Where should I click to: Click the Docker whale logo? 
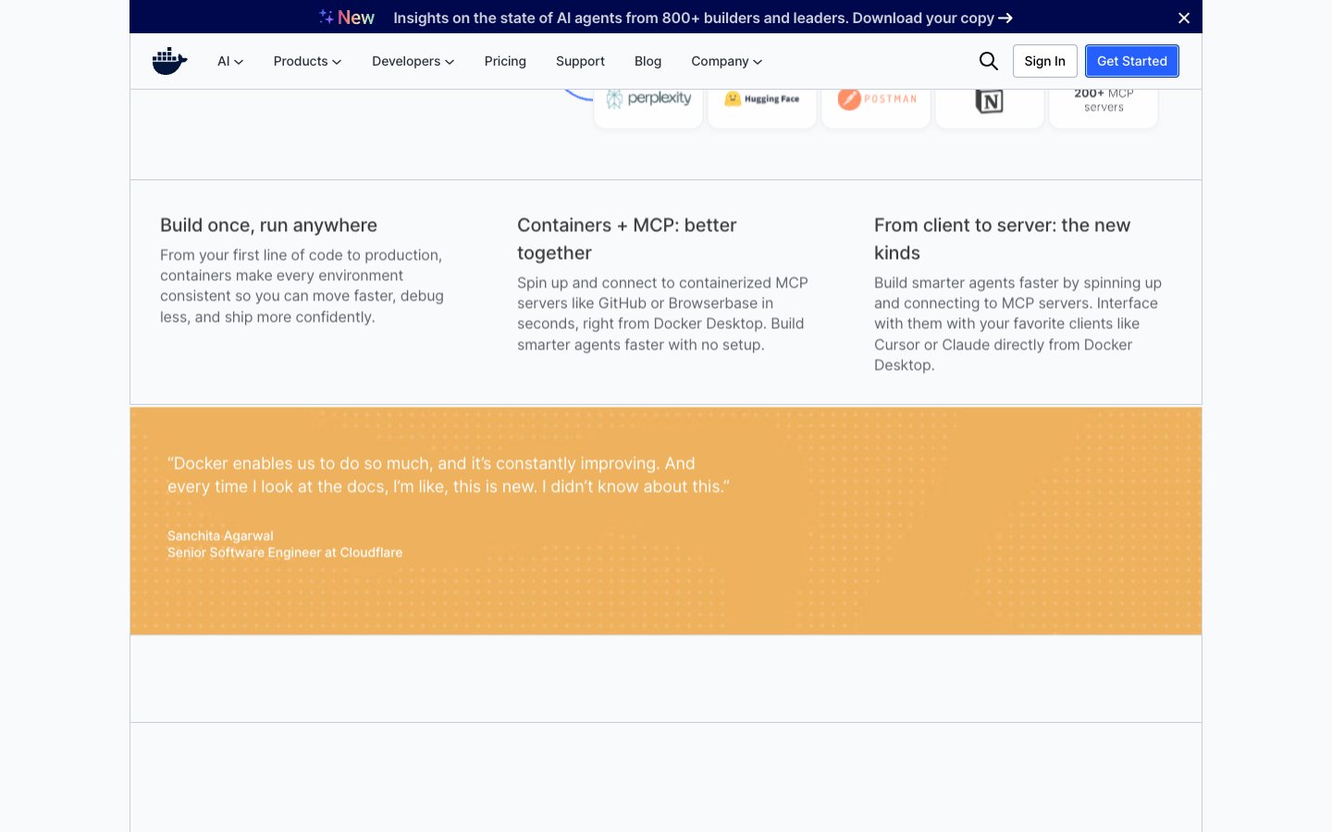pyautogui.click(x=169, y=61)
